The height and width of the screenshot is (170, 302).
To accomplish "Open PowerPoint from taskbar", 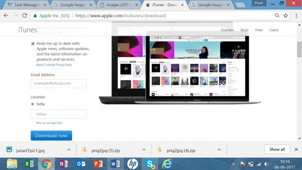I will 98,164.
